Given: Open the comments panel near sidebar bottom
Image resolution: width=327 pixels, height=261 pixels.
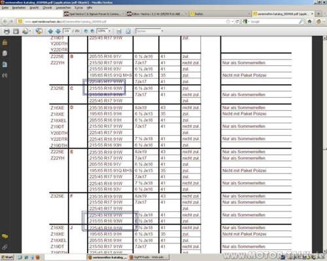Looking at the screenshot, I should click(x=5, y=236).
